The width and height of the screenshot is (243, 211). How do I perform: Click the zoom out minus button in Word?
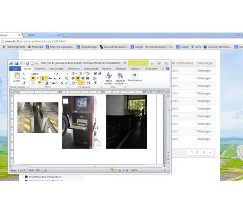pos(141,170)
